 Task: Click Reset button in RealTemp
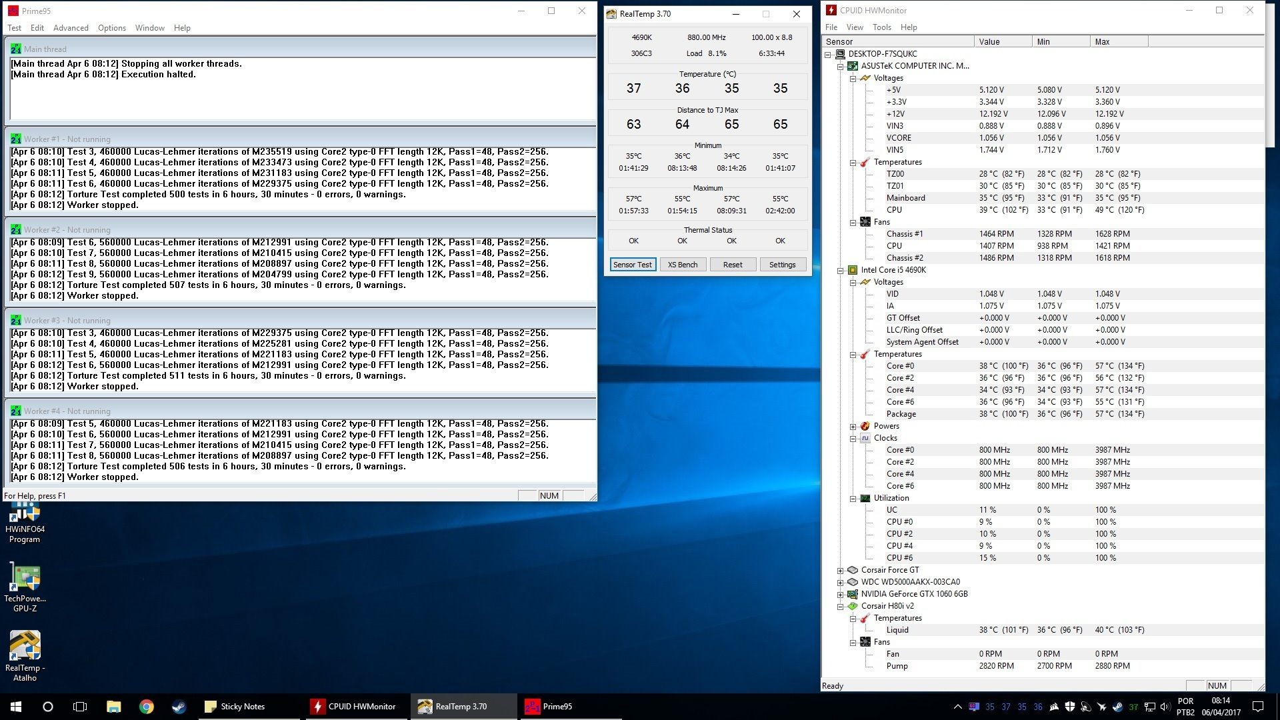[x=733, y=265]
